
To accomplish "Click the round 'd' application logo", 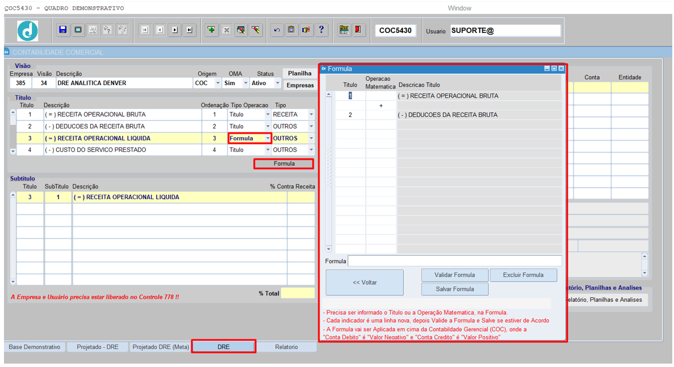I will coord(27,31).
